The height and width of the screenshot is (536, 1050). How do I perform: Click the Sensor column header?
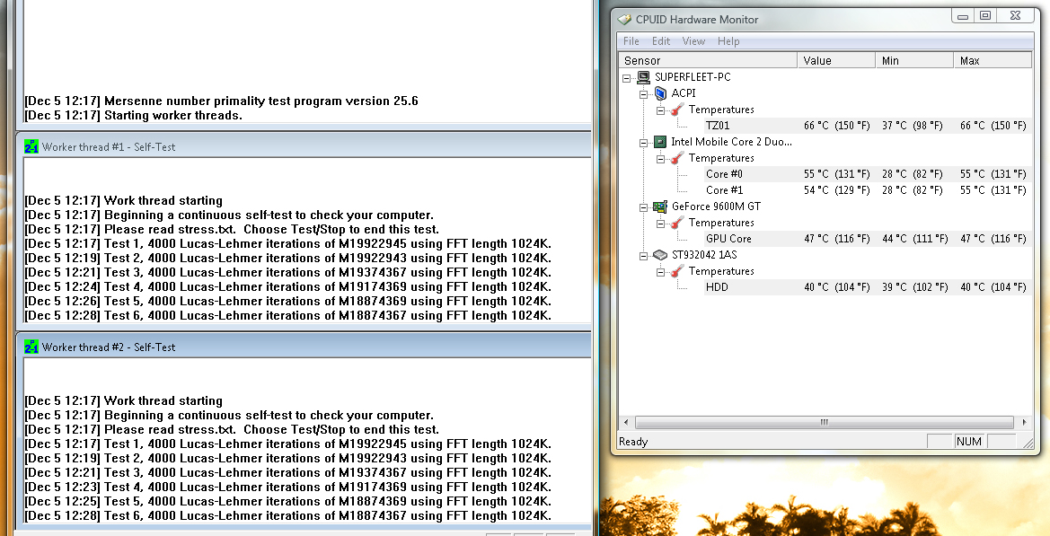[x=708, y=60]
